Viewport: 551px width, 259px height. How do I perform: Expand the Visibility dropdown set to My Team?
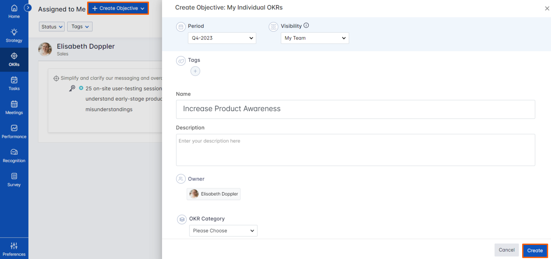point(315,38)
